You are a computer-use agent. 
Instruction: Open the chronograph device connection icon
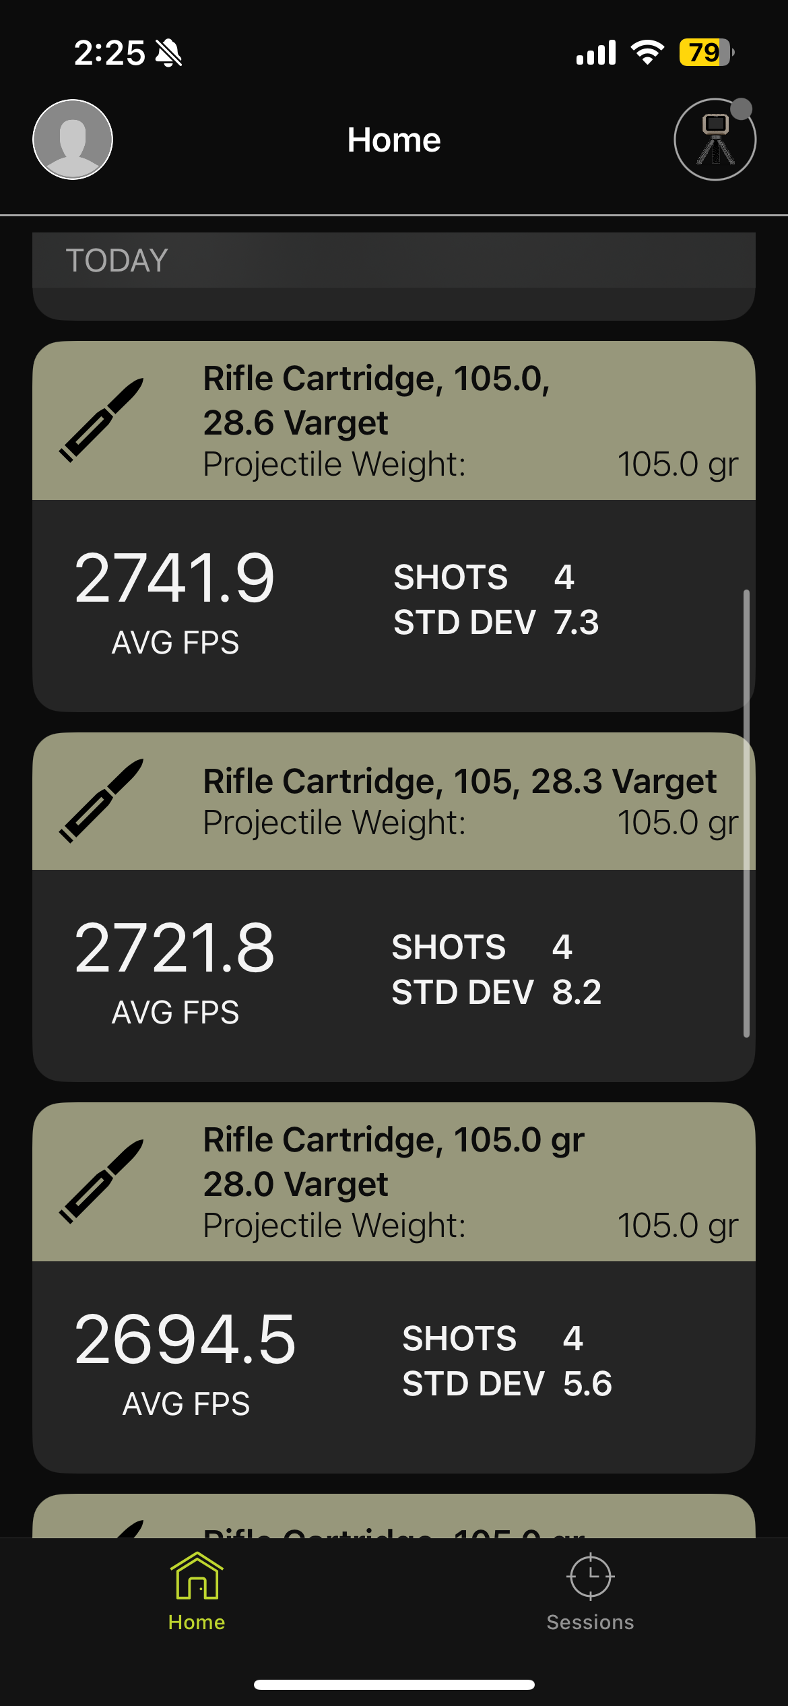pos(715,140)
